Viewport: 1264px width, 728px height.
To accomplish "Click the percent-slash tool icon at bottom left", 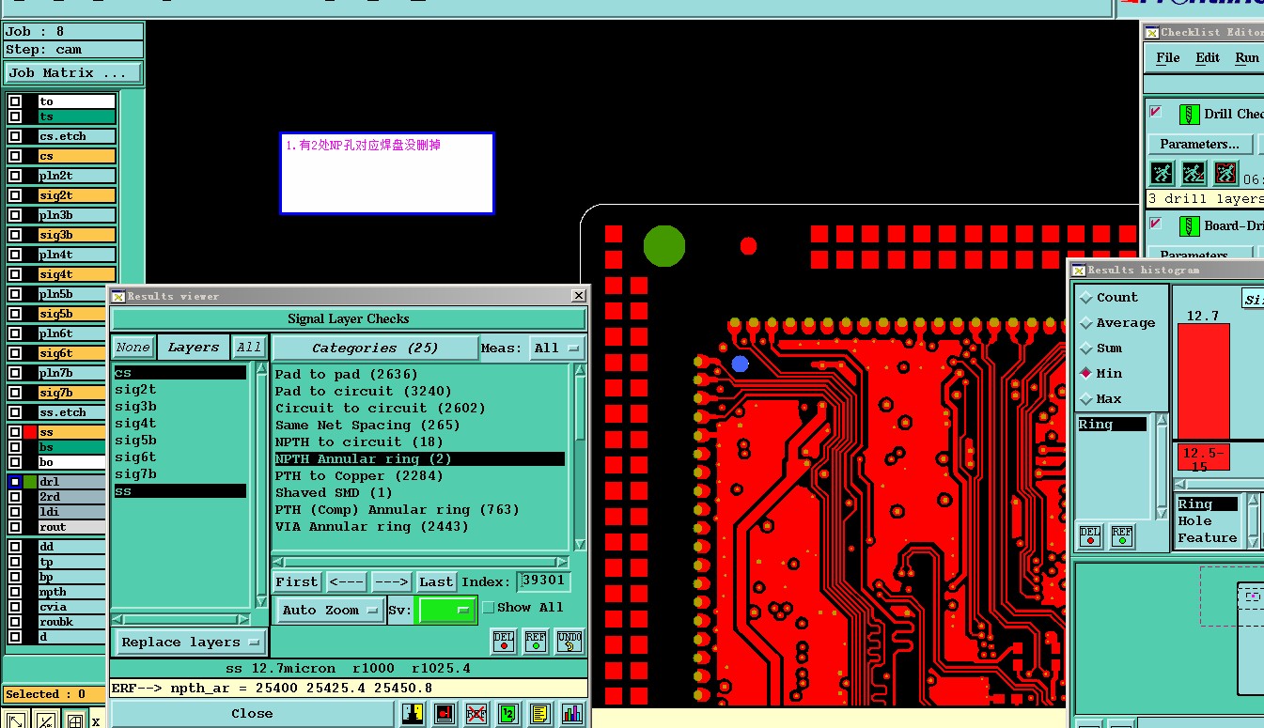I will coord(45,720).
